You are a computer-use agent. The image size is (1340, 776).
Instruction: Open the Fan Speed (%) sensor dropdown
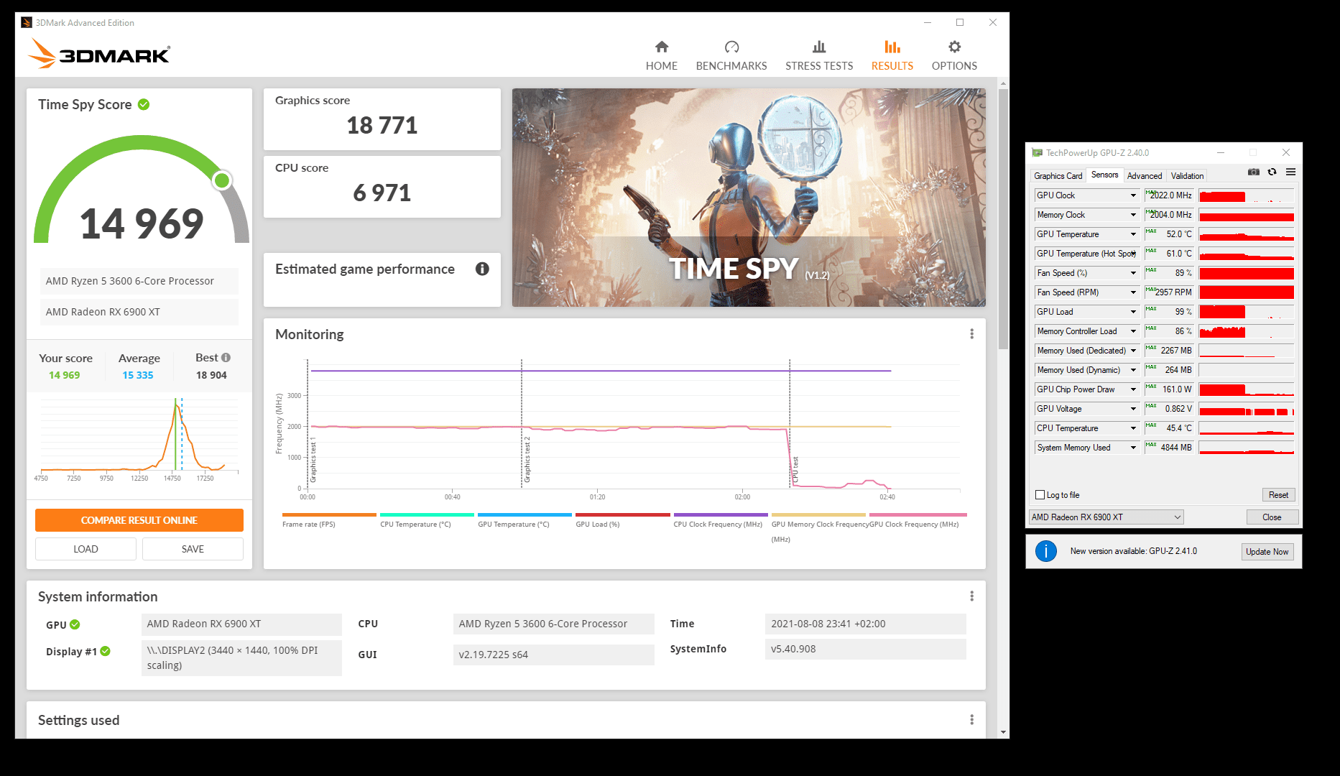[x=1133, y=273]
